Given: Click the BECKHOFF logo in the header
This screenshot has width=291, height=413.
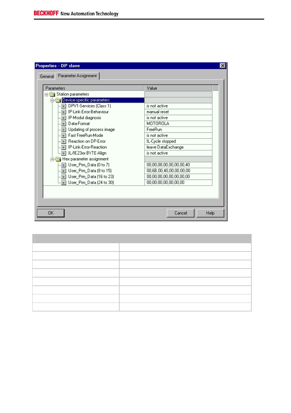Looking at the screenshot, I should 46,13.
